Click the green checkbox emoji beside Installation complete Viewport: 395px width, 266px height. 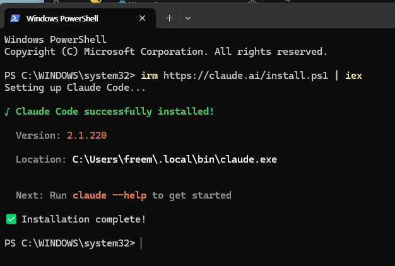11,219
